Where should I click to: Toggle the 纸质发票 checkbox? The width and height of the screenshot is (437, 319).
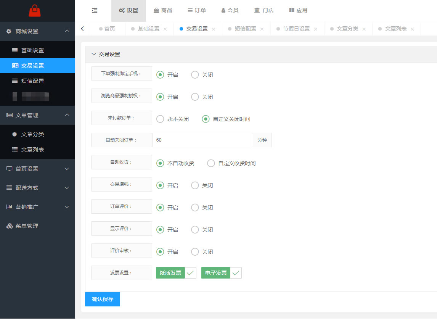(176, 273)
